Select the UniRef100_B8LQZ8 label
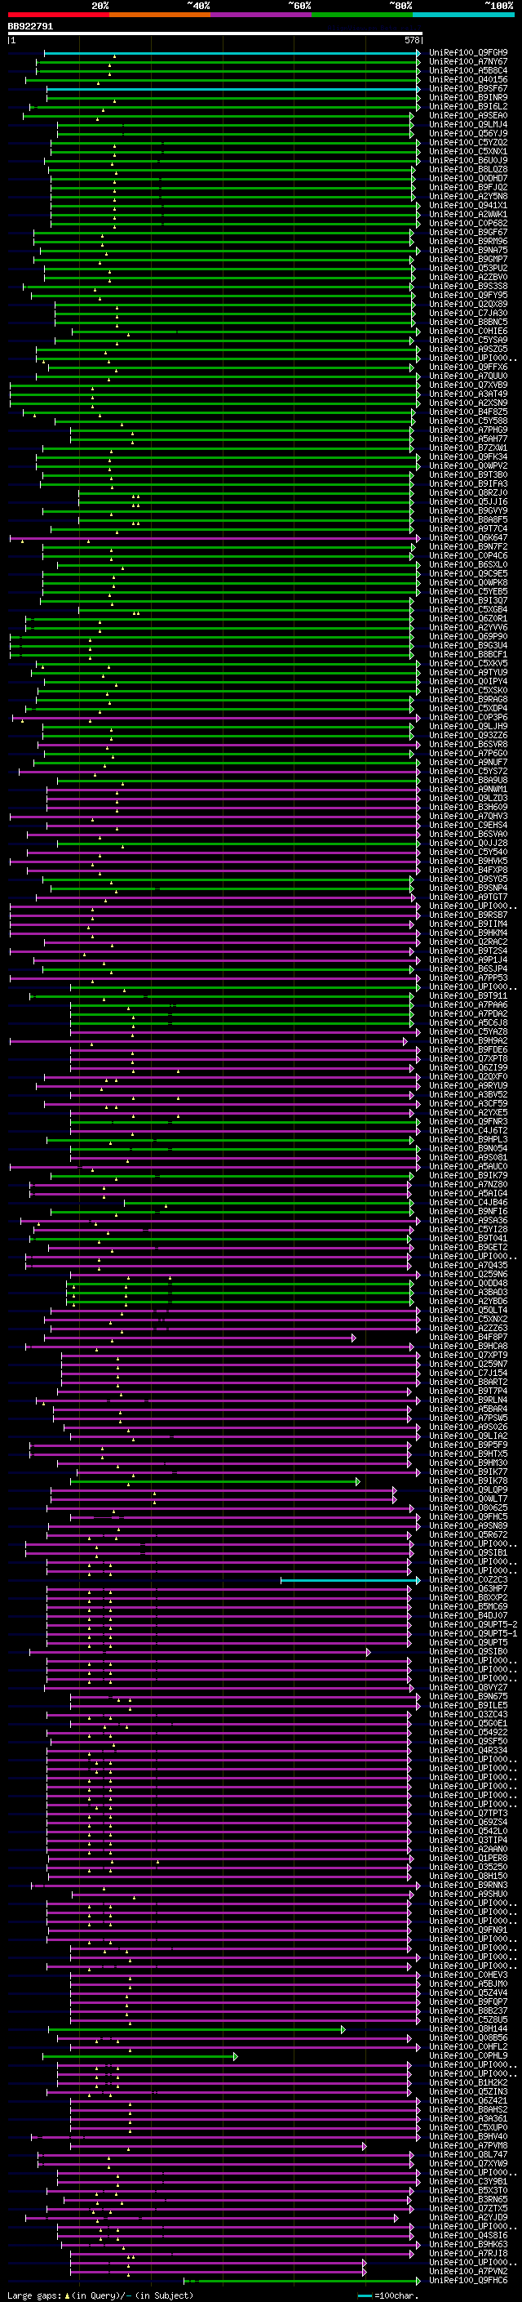The image size is (522, 2302). 467,169
